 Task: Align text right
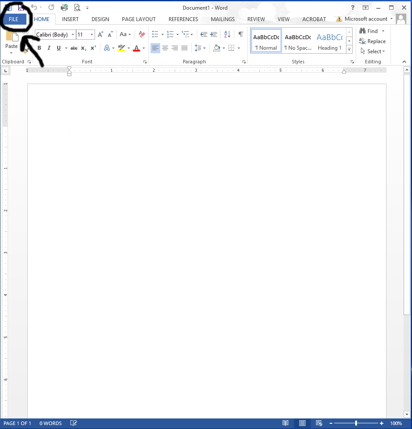pos(175,48)
